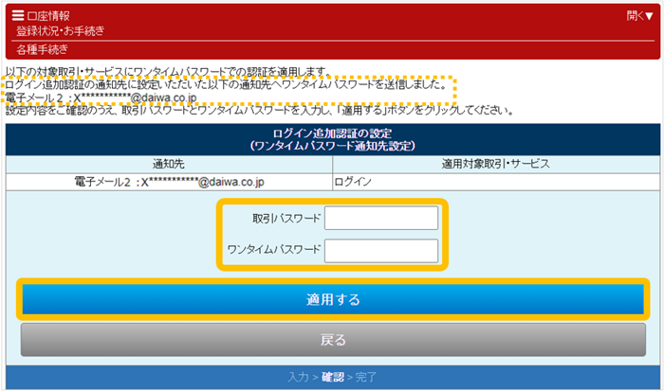Select 各種手続き in the red header
664x391 pixels.
[42, 49]
